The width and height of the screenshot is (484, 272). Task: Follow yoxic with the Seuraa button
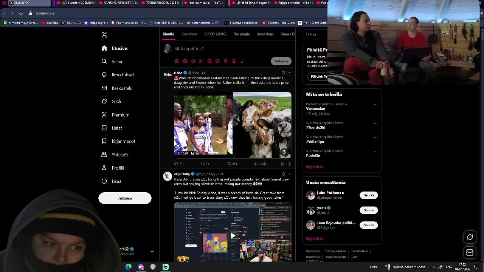coord(369,210)
